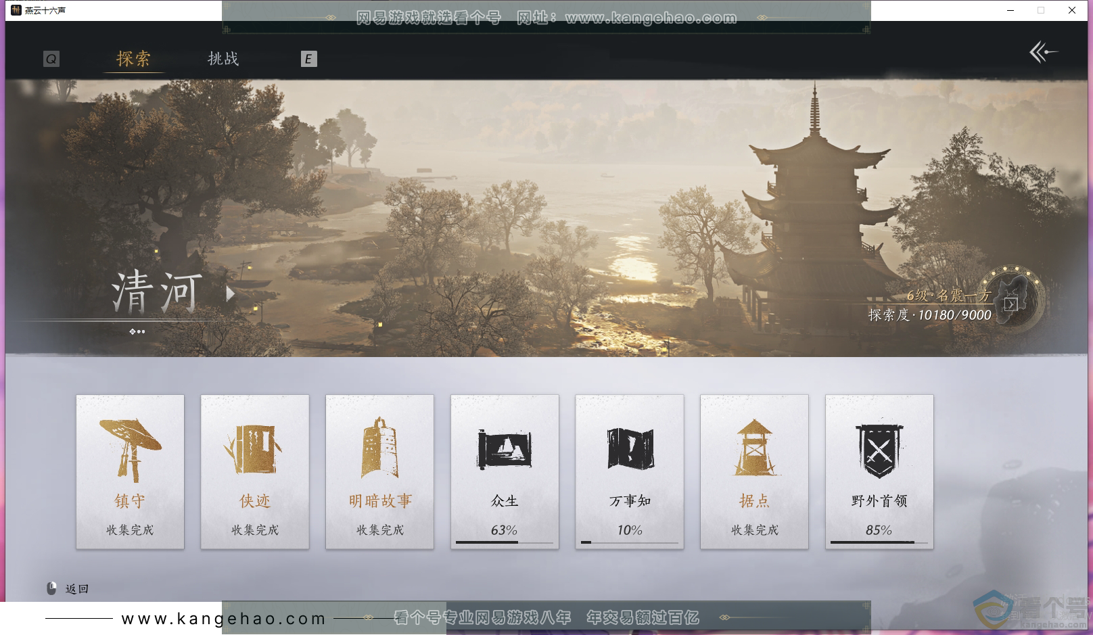Open the 万事知 folded map icon
Viewport: 1093px width, 635px height.
[630, 448]
